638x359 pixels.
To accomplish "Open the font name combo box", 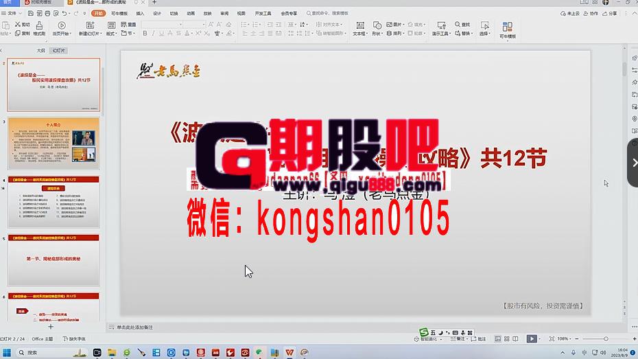I will [x=162, y=25].
